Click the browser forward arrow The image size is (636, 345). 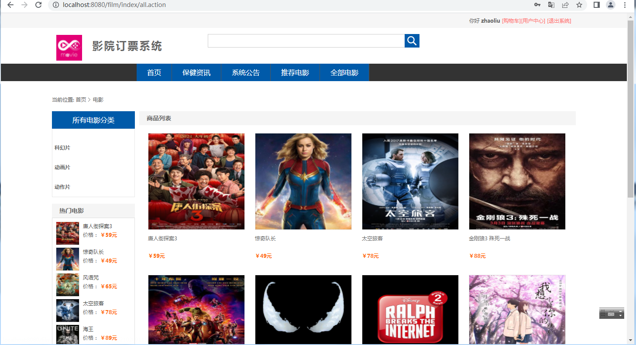pyautogui.click(x=24, y=5)
